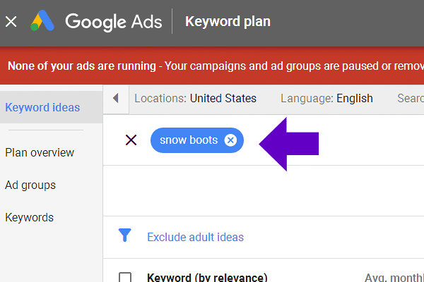Close the Keyword plan with the X icon
Image resolution: width=424 pixels, height=282 pixels.
click(x=11, y=21)
